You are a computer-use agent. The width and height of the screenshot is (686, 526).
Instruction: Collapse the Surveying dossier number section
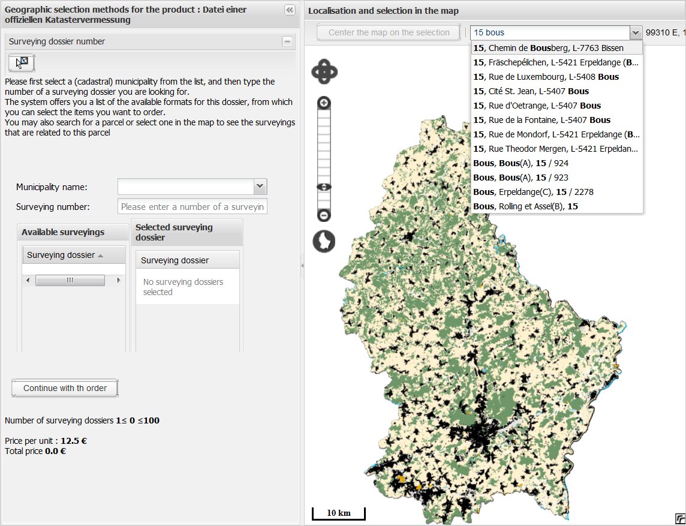coord(287,41)
